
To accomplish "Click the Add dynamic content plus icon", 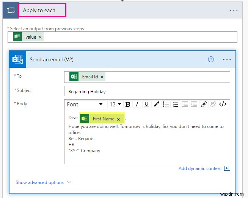I will click(227, 168).
